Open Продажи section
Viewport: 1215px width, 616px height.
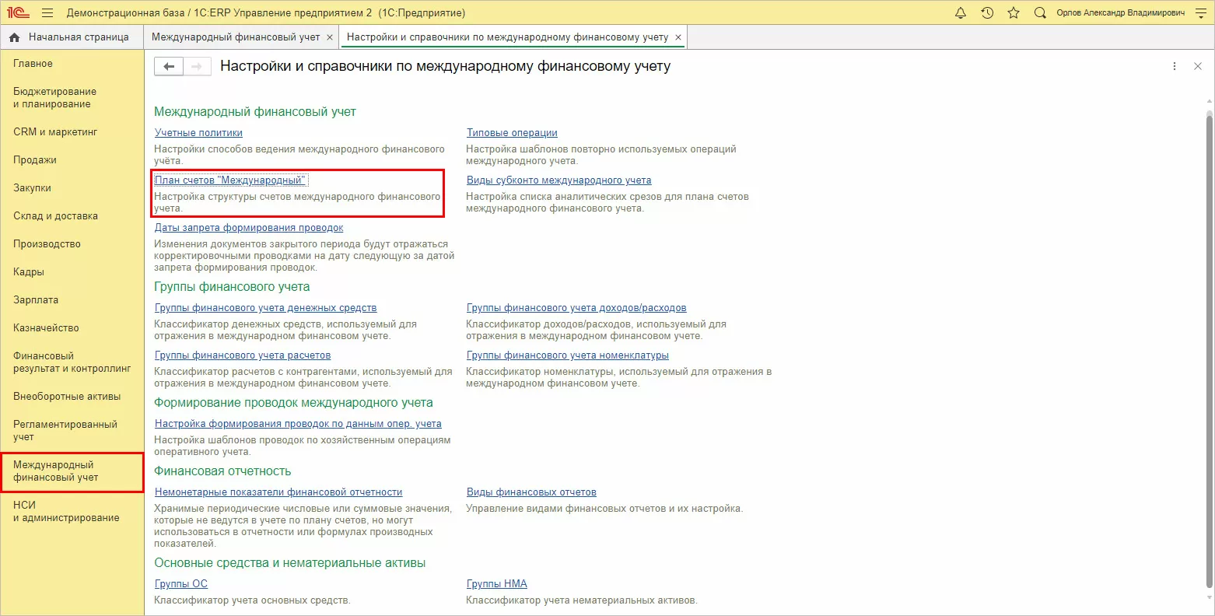[x=35, y=160]
